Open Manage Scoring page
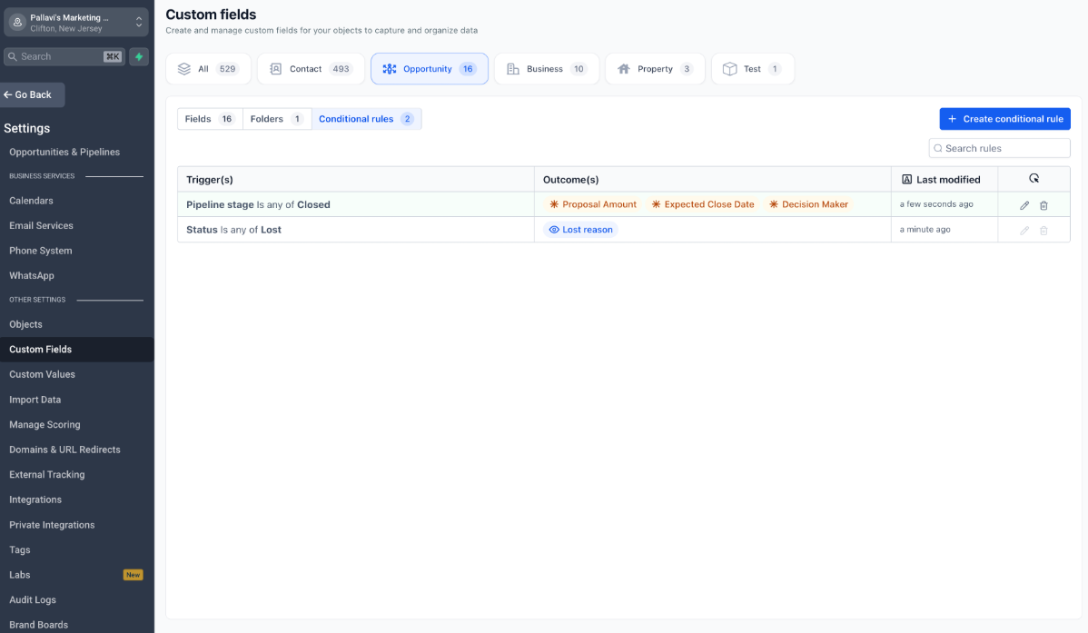 pos(45,425)
